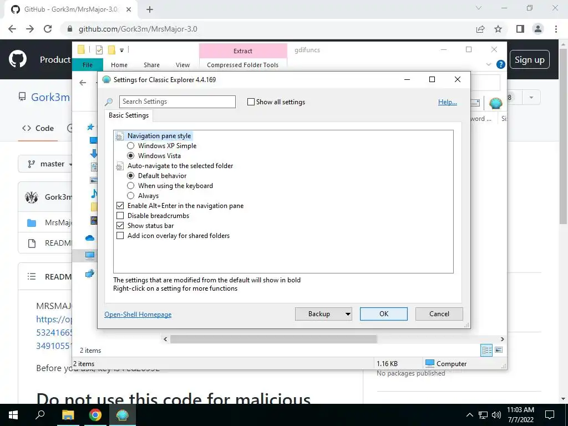Screen dimensions: 568x426
Task: Click the Explorer Help question mark icon
Action: point(501,64)
